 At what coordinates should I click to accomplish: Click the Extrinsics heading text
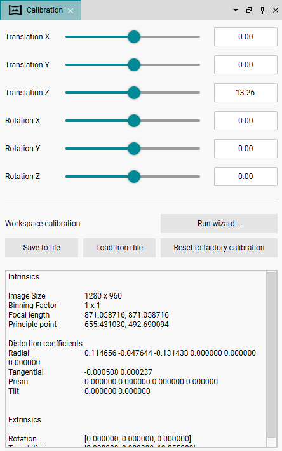(x=25, y=420)
